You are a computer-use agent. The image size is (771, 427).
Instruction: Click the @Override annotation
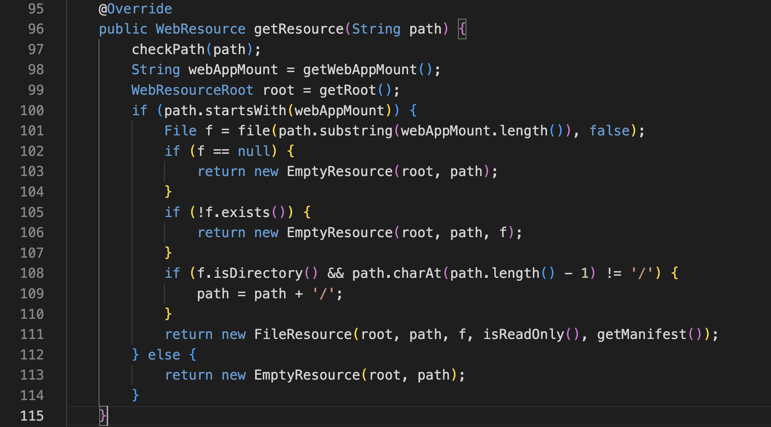point(135,9)
